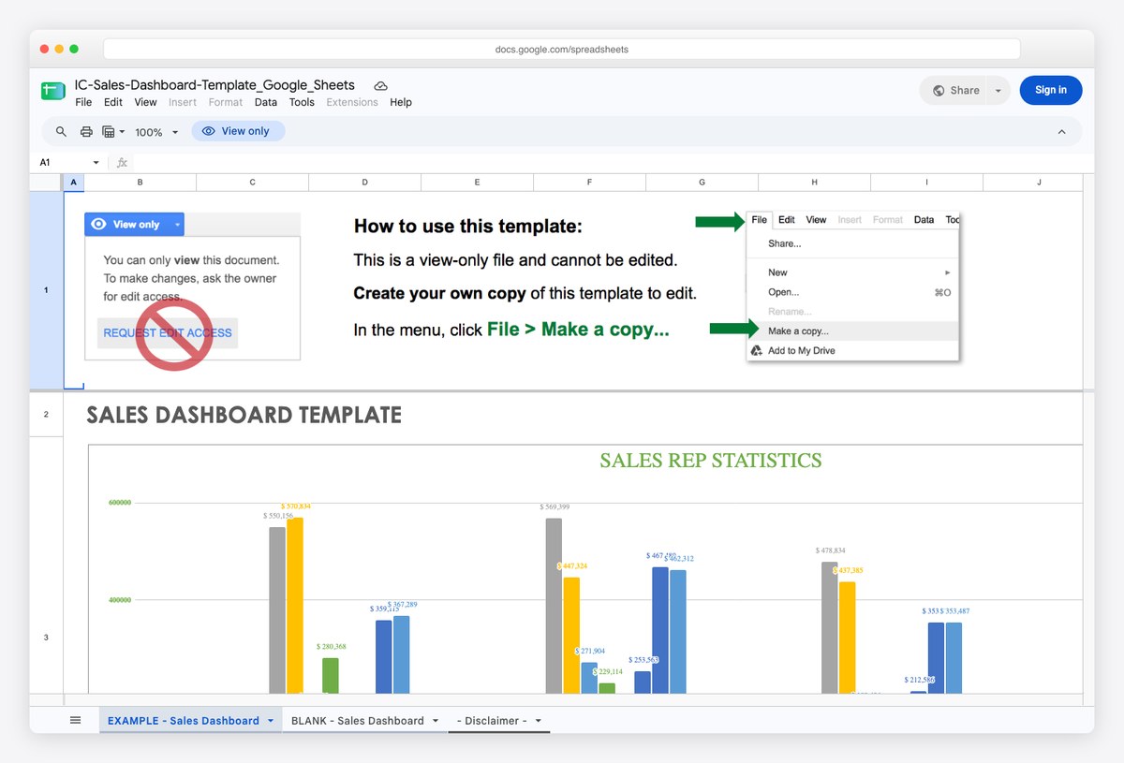Click the browser address bar
Image resolution: width=1124 pixels, height=763 pixels.
point(562,50)
